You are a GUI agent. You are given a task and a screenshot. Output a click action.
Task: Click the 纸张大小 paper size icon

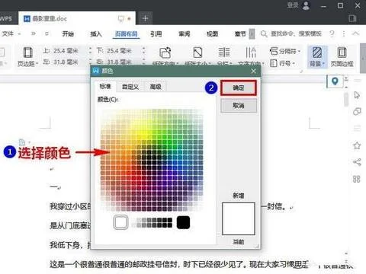197,53
